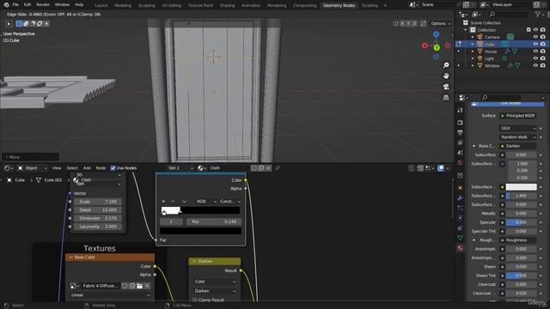Open the Linear interpolation dropdown in Base Color node
Viewport: 550px width, 309px height.
pyautogui.click(x=111, y=295)
